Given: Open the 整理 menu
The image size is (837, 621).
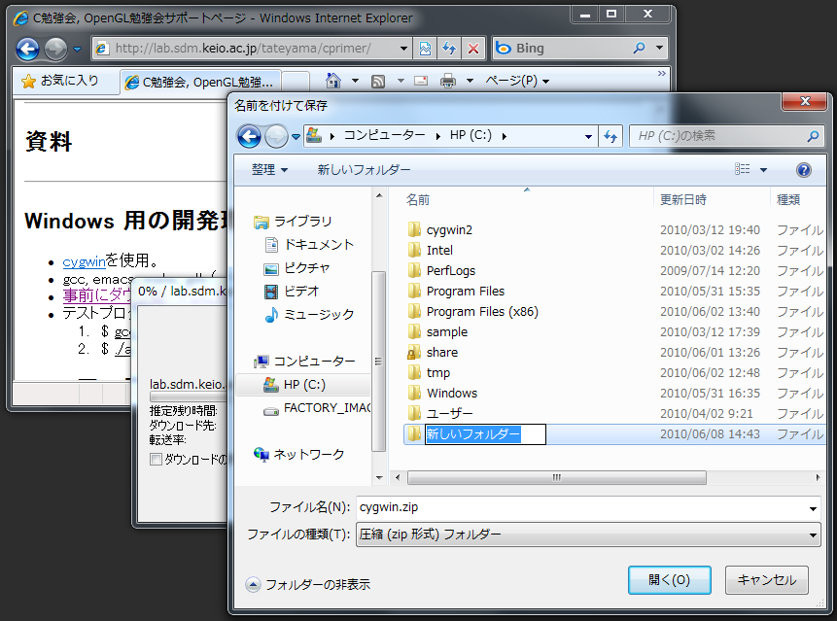Looking at the screenshot, I should pyautogui.click(x=269, y=170).
